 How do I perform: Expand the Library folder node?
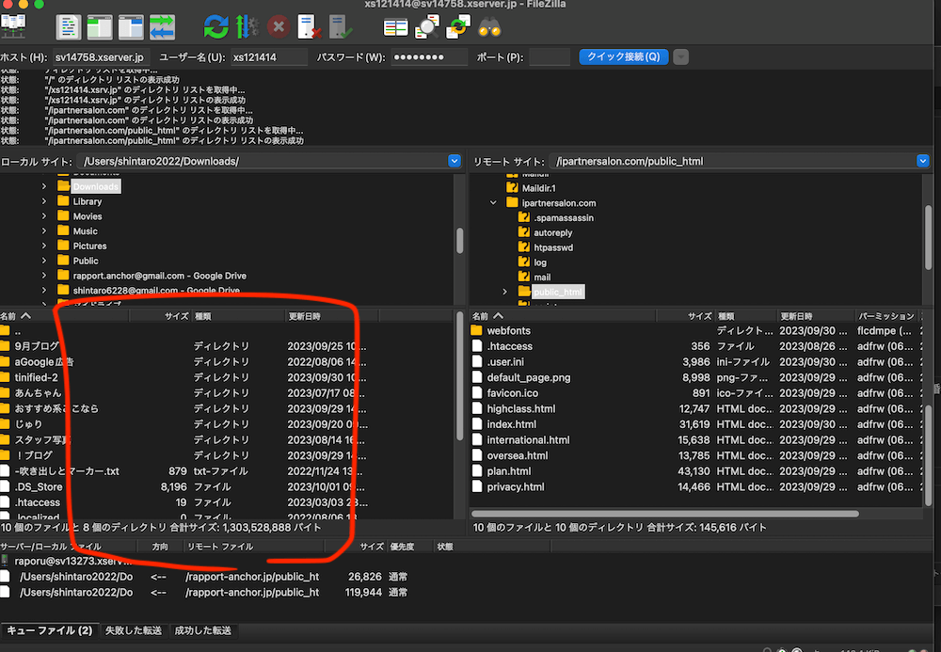(x=44, y=201)
